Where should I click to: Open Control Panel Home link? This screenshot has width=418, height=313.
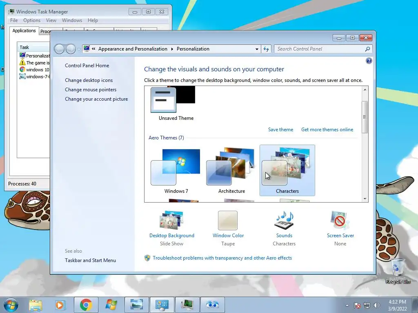(87, 66)
